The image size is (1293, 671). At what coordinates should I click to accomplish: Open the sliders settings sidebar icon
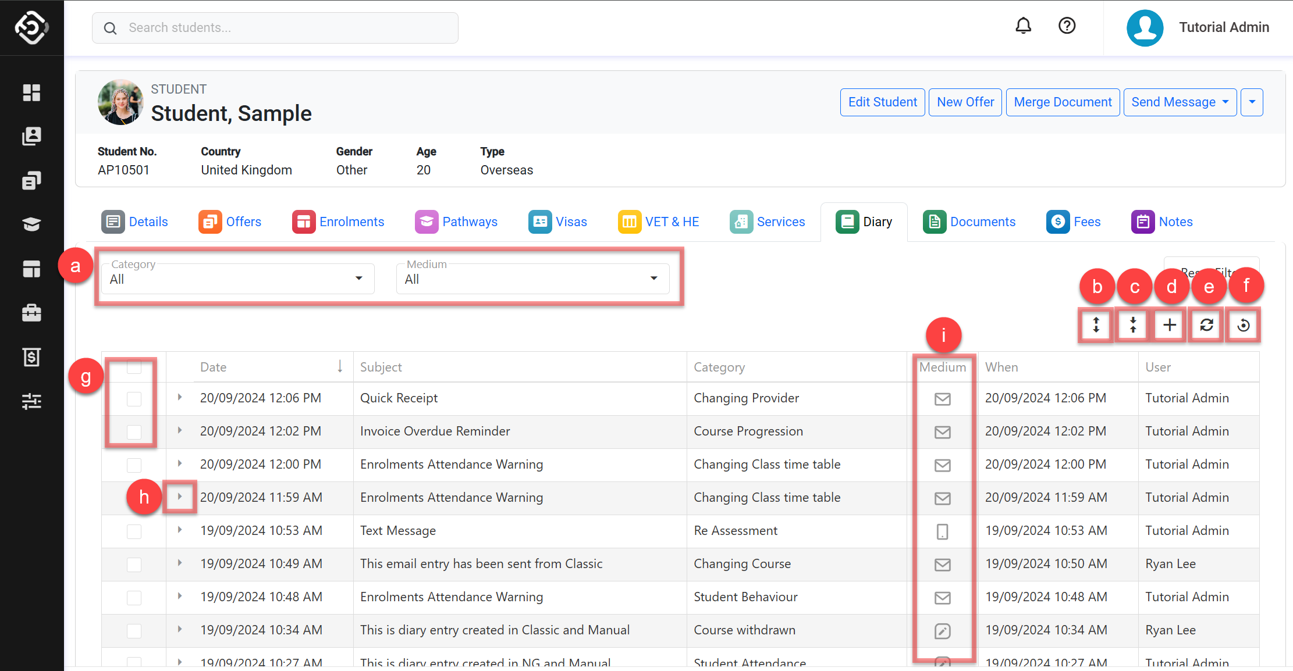click(31, 401)
